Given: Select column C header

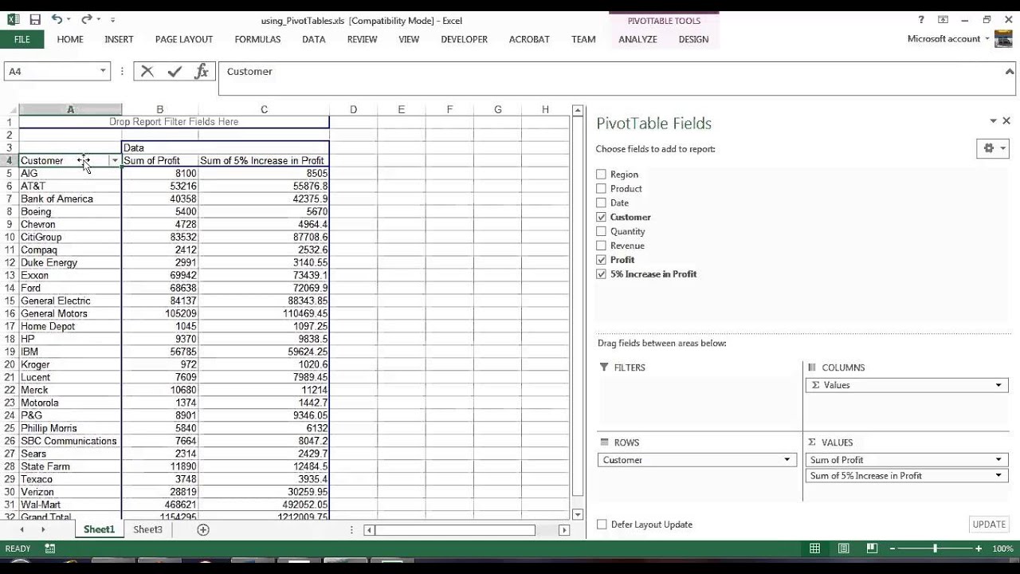Looking at the screenshot, I should 264,109.
